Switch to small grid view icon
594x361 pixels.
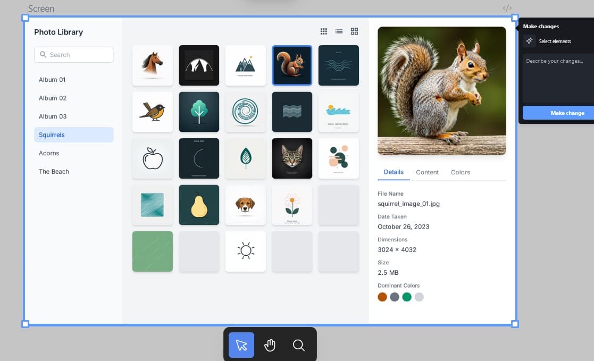[323, 31]
